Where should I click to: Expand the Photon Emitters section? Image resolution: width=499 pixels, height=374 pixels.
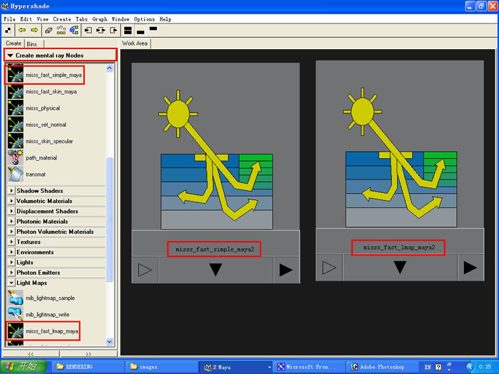point(11,273)
